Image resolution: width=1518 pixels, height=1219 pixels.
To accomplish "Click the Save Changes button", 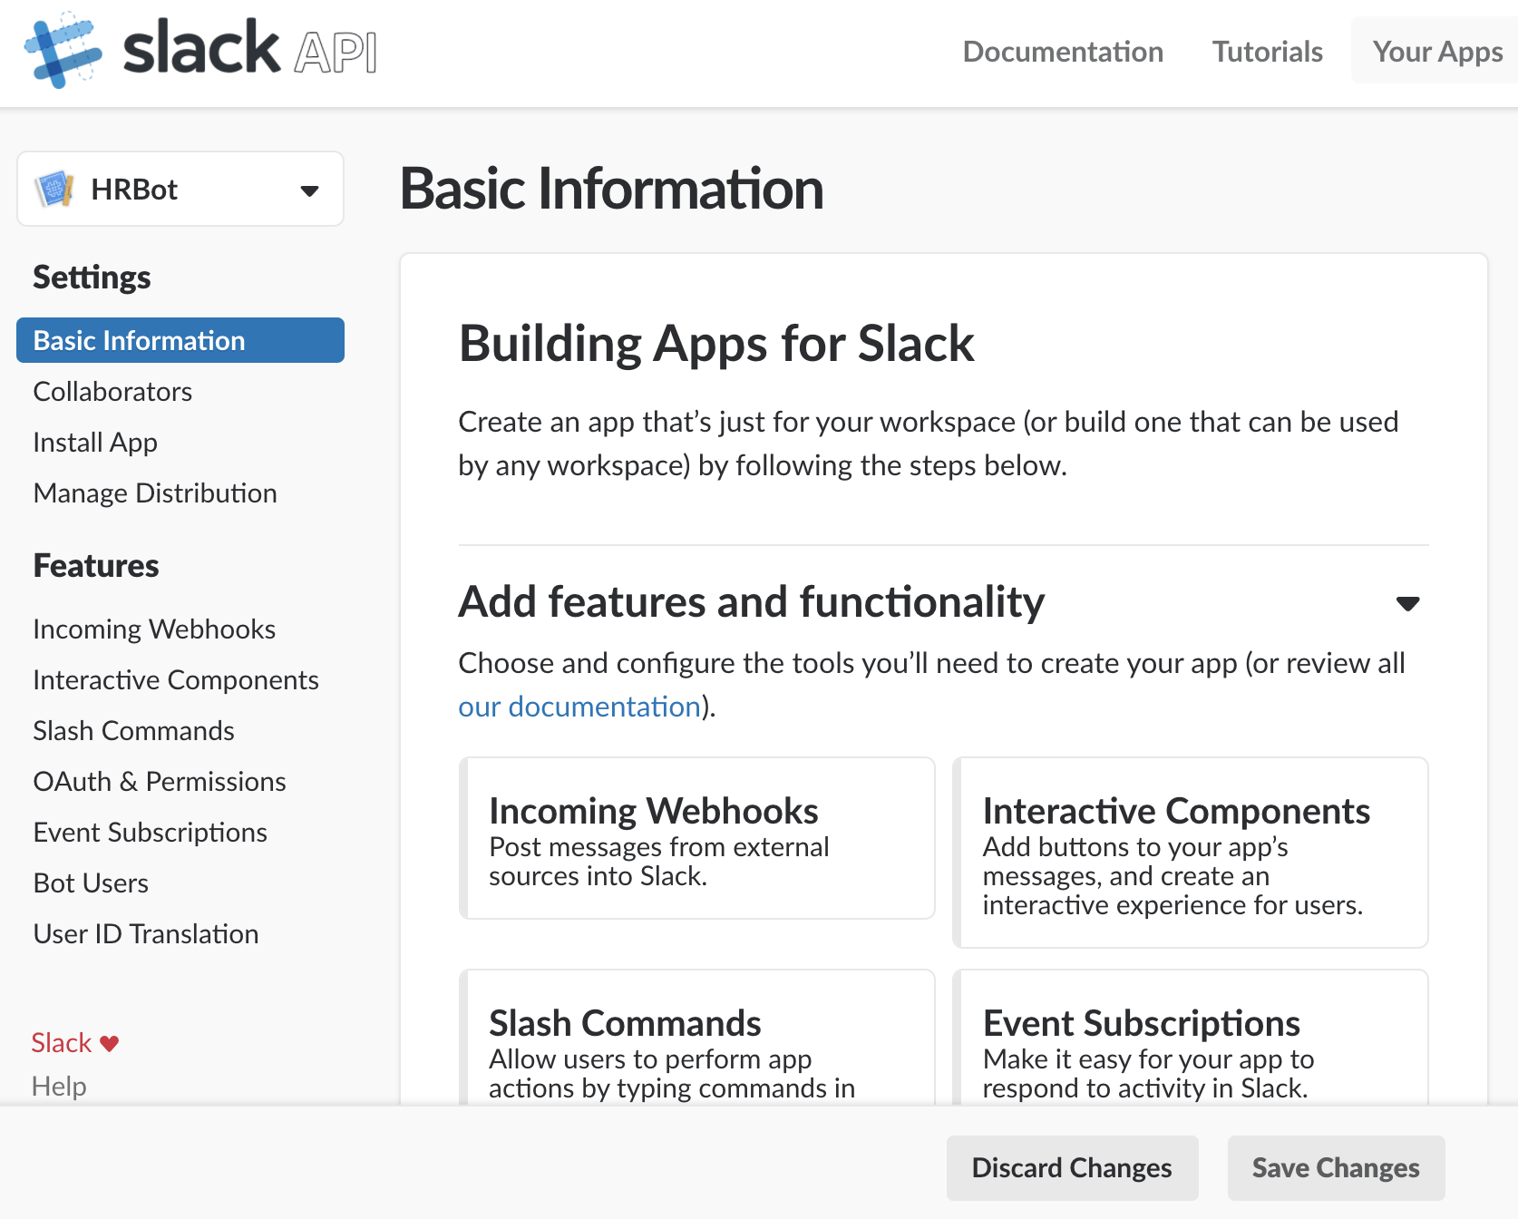I will 1335,1167.
